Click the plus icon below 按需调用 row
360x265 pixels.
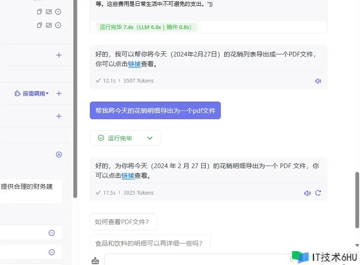59,116
